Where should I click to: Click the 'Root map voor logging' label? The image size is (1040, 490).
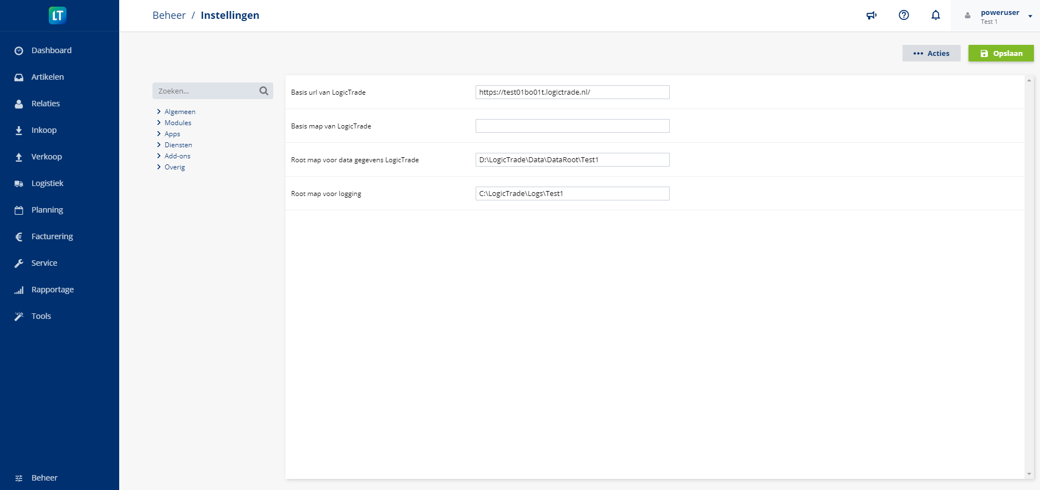click(326, 194)
